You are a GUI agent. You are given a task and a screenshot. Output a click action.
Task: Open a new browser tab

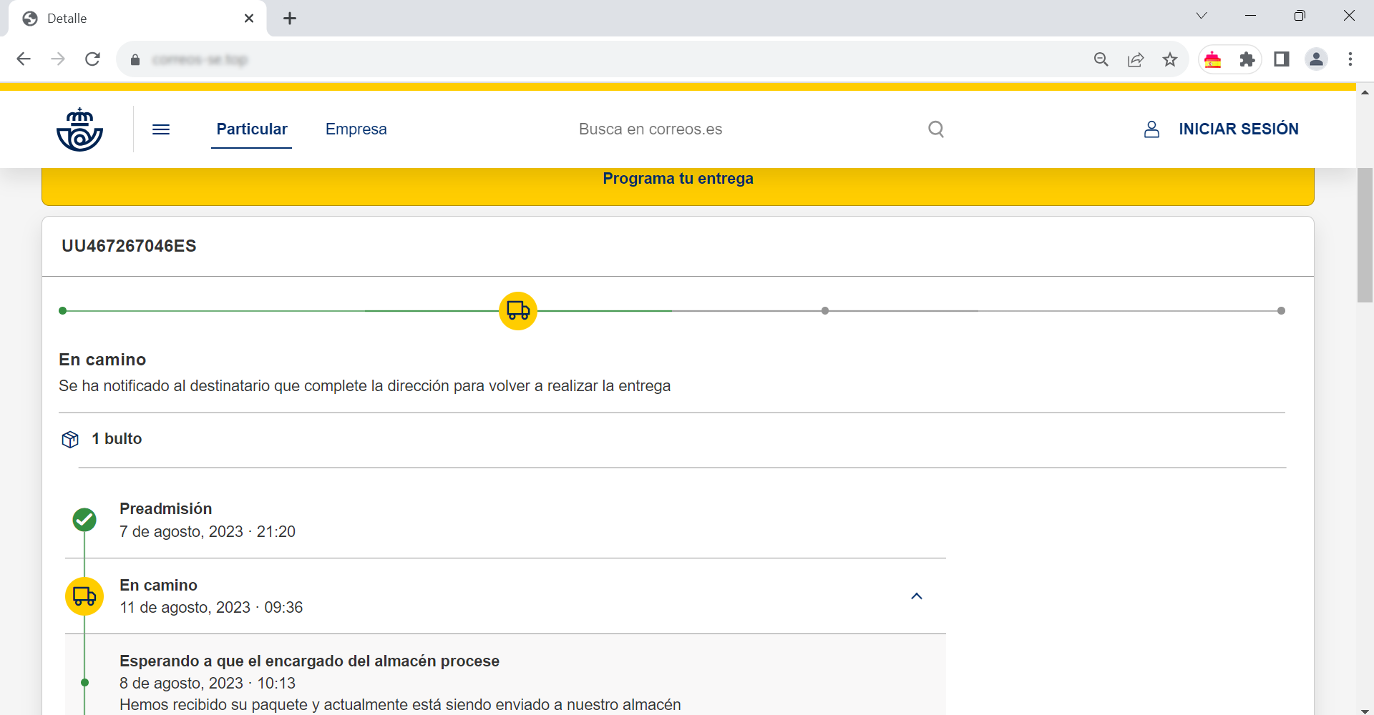290,19
